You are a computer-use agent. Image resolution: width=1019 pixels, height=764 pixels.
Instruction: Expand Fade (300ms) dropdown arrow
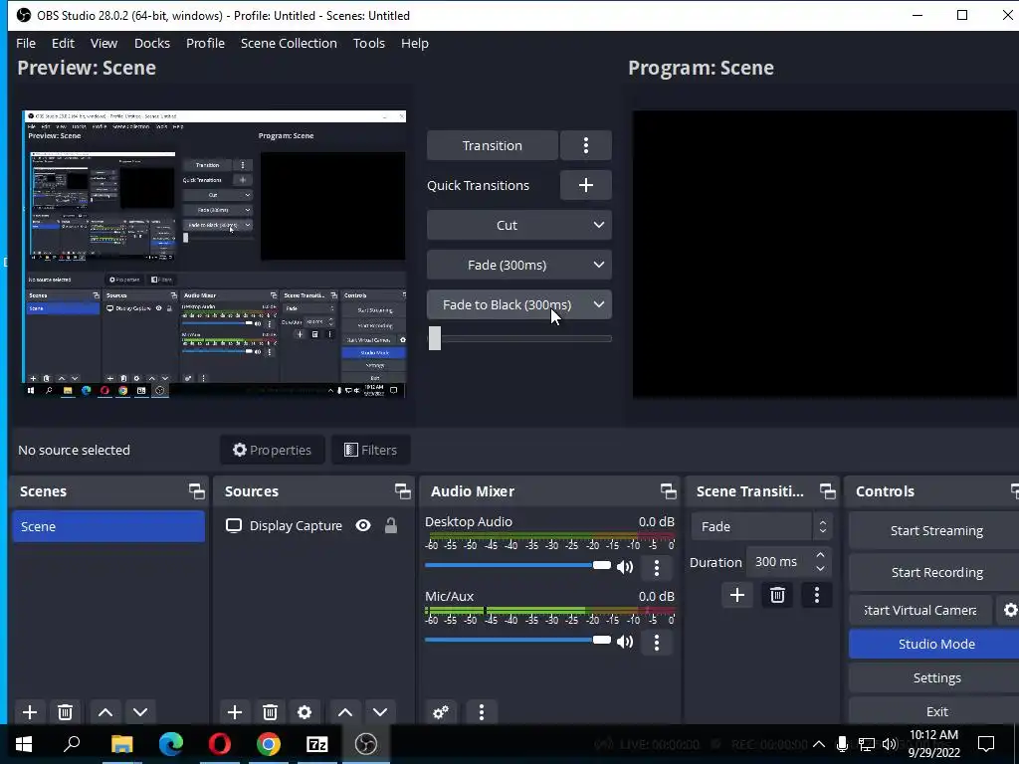[x=598, y=265]
